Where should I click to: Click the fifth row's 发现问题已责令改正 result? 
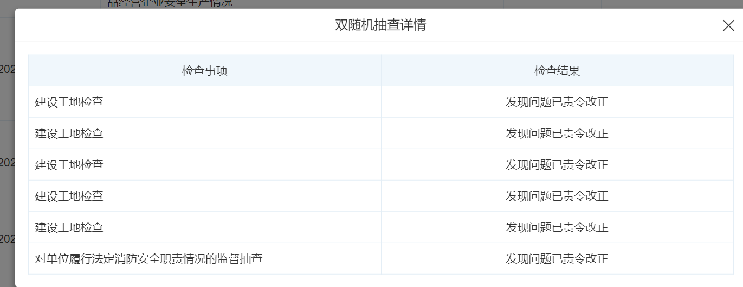click(557, 227)
